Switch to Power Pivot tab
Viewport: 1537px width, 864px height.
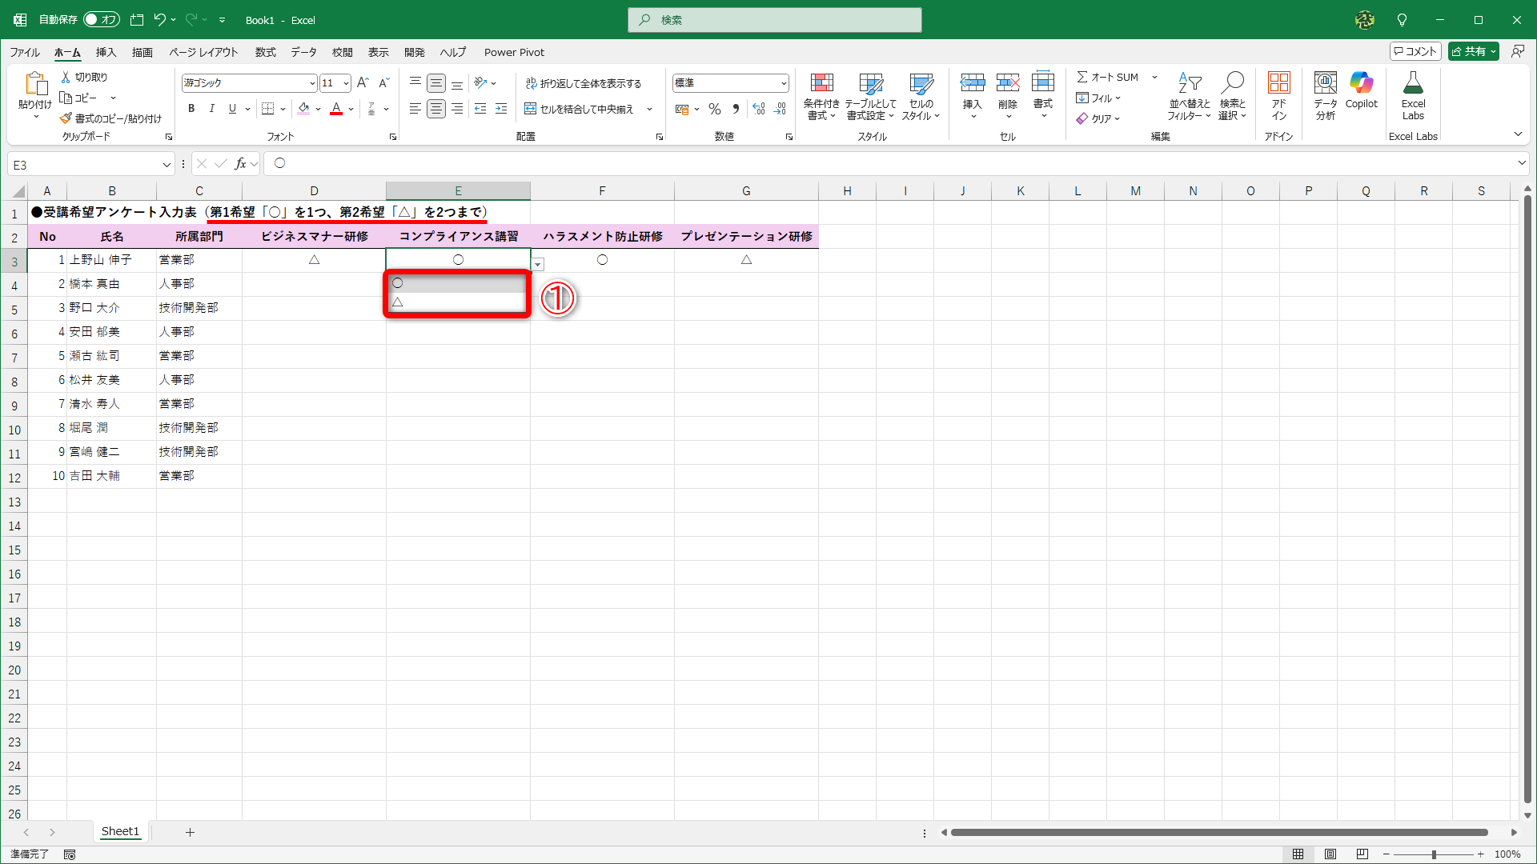pos(514,52)
